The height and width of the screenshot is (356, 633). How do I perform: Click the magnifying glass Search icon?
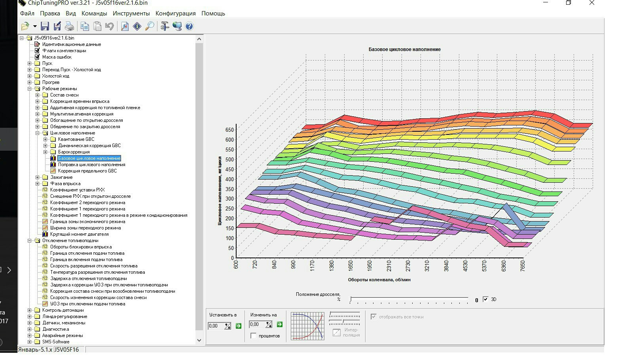tap(150, 27)
